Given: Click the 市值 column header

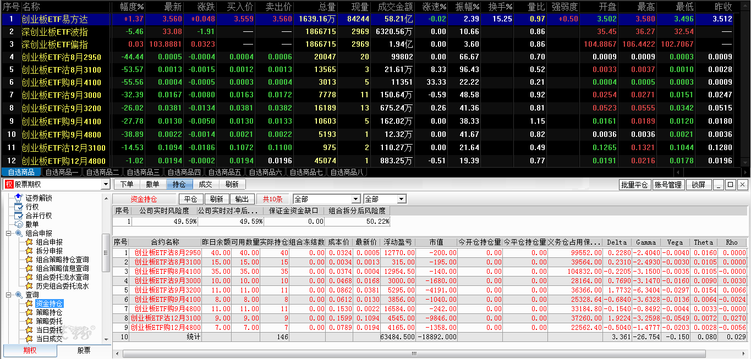Looking at the screenshot, I should point(436,242).
